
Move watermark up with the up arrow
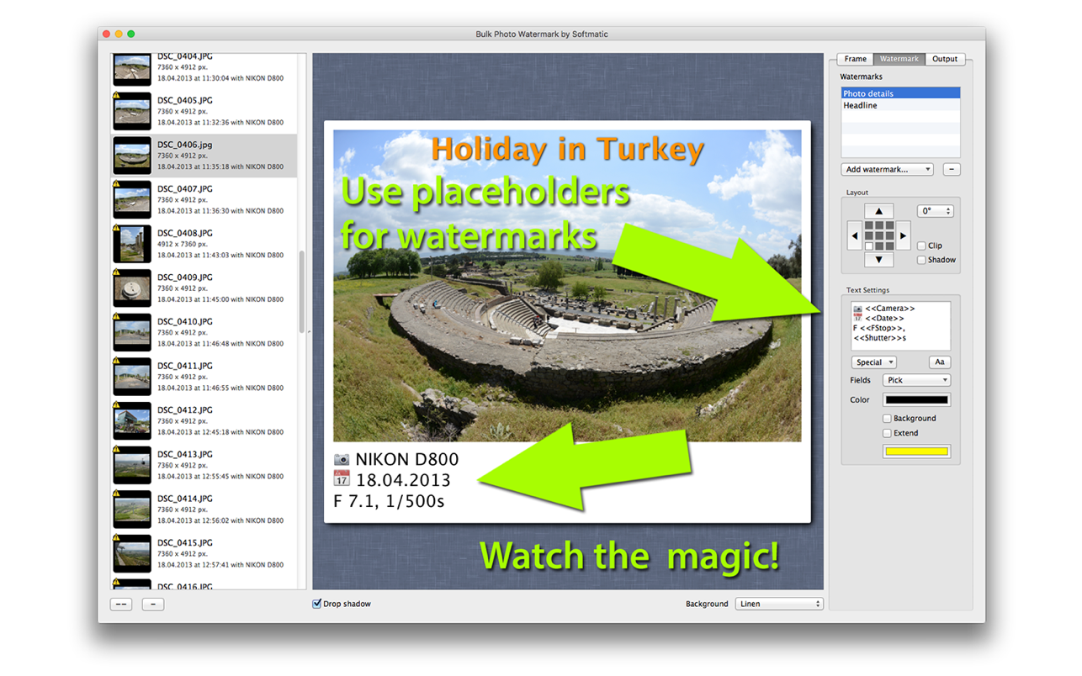click(878, 211)
